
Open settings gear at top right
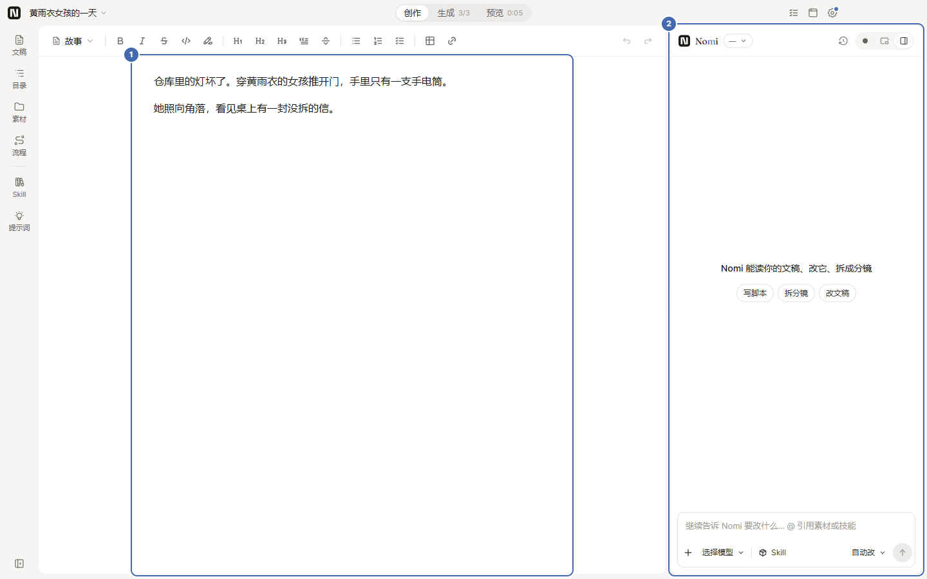tap(832, 13)
